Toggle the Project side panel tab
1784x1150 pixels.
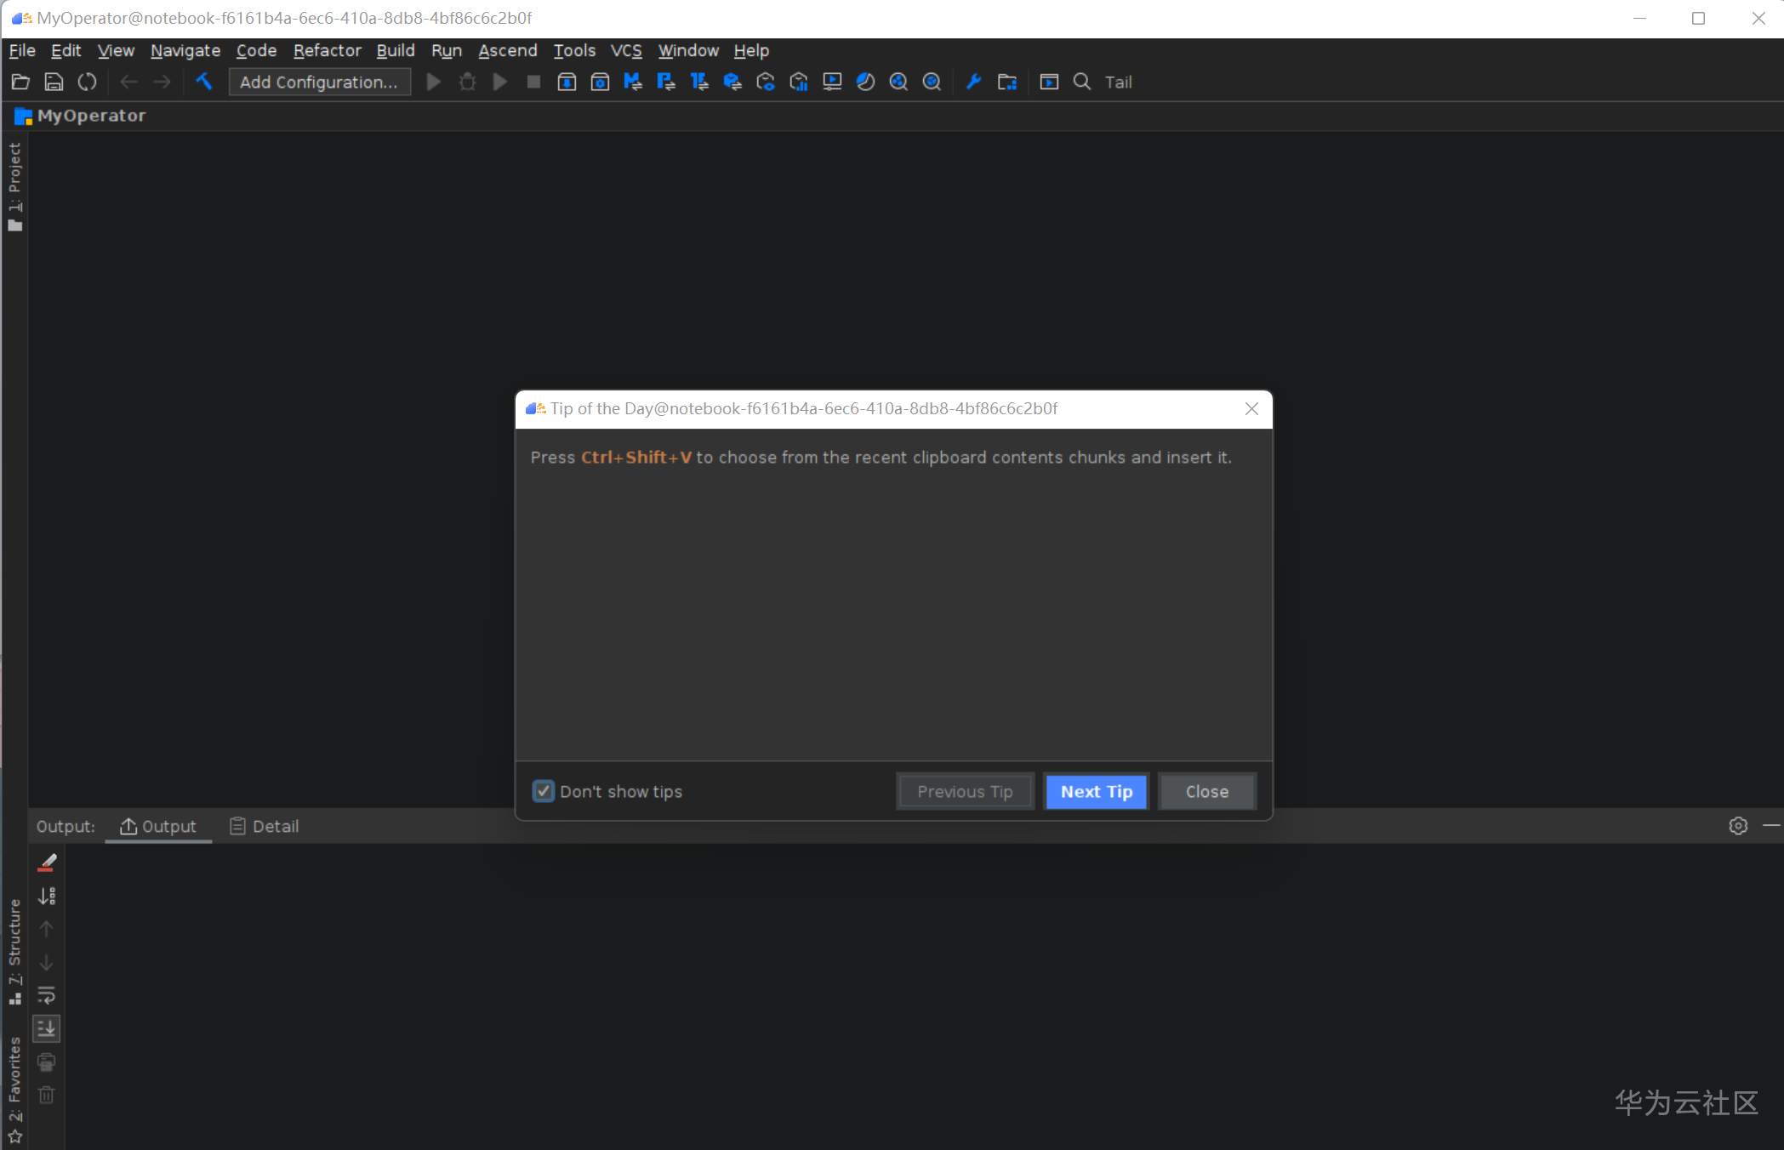point(14,185)
